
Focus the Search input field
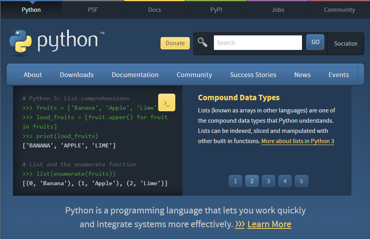point(258,43)
